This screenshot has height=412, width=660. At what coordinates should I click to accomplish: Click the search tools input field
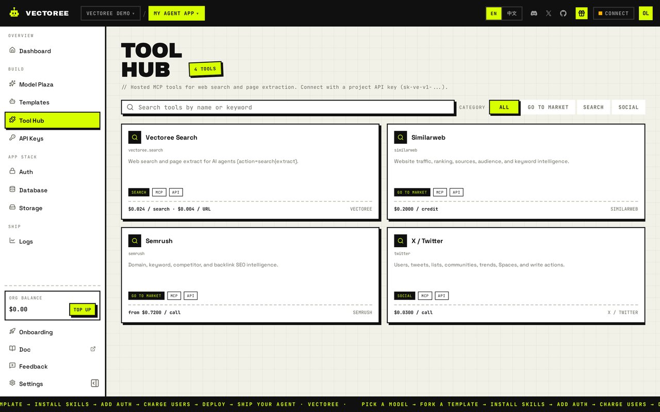(288, 107)
